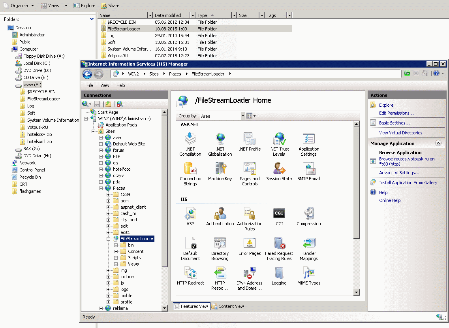Browse routes.votpusk.ru on port 80

407,162
